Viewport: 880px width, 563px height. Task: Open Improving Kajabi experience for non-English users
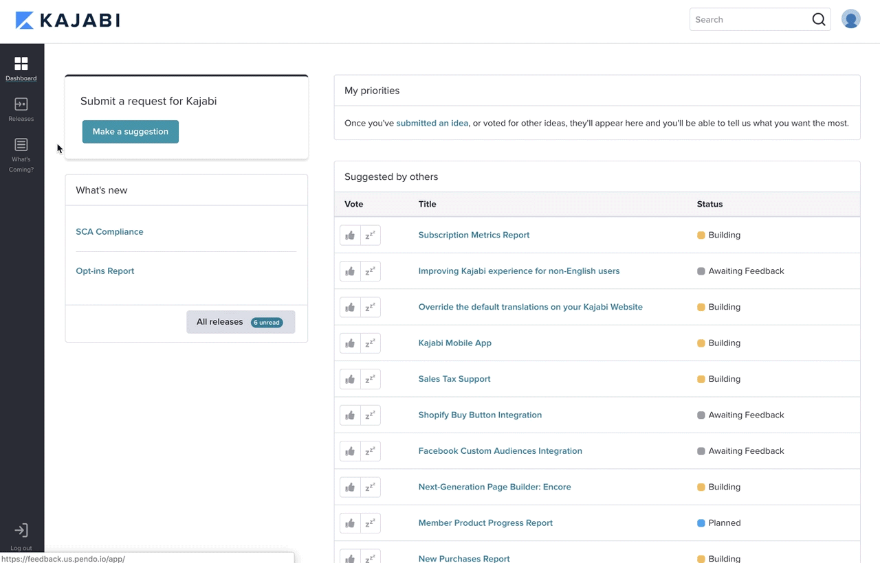point(519,271)
